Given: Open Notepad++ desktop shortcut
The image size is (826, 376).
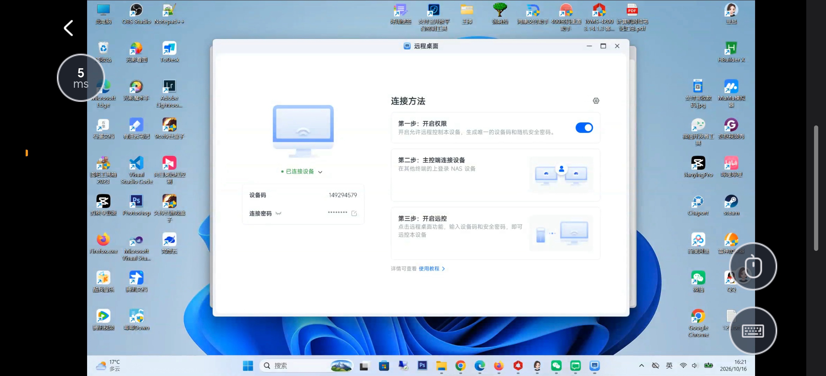Looking at the screenshot, I should pyautogui.click(x=169, y=14).
